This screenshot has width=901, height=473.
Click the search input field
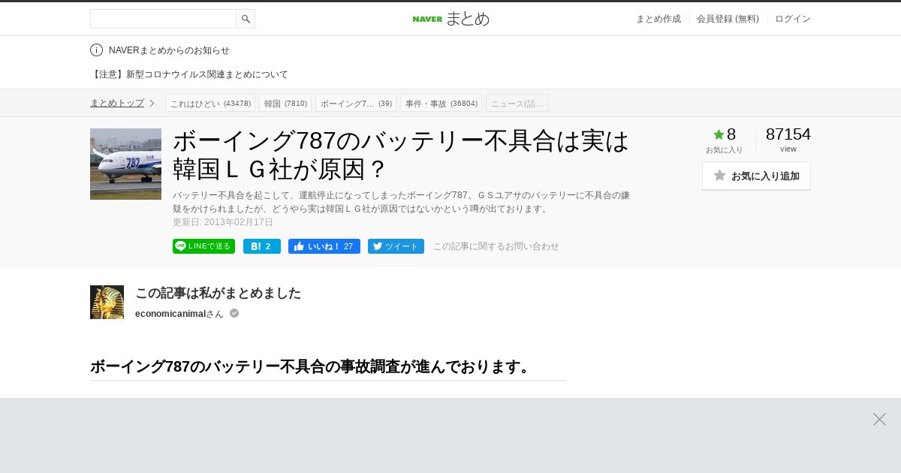[163, 19]
